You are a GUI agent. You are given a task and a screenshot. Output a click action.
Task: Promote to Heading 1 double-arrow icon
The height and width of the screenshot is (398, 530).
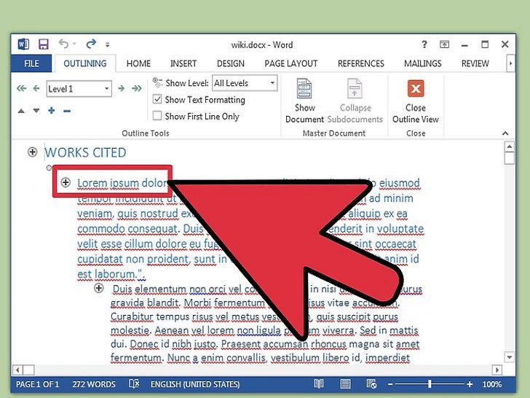click(20, 89)
